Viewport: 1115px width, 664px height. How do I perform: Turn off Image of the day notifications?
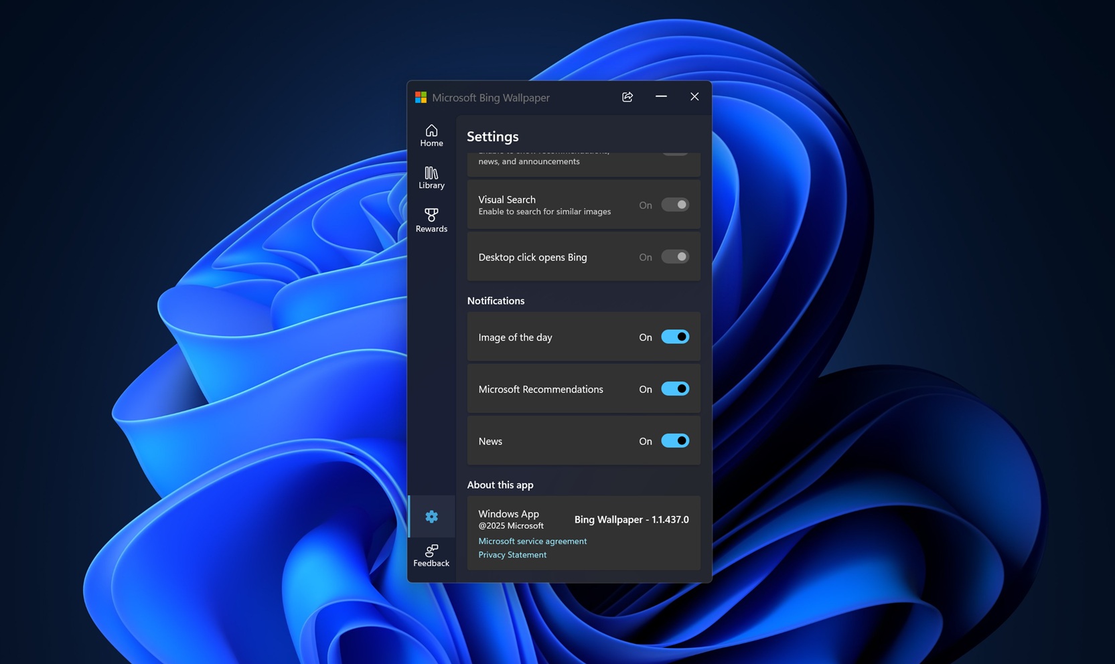tap(674, 337)
